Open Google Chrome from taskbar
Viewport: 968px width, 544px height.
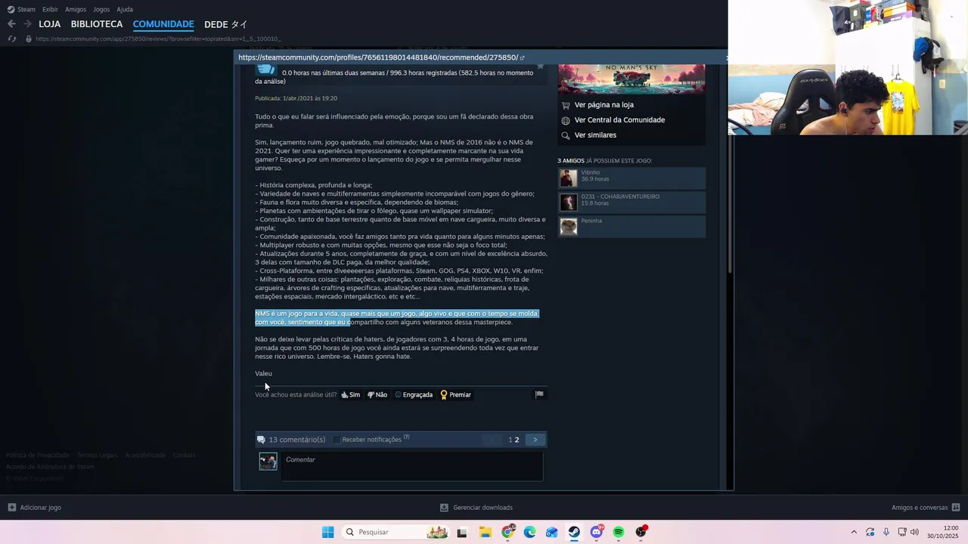[x=508, y=532]
